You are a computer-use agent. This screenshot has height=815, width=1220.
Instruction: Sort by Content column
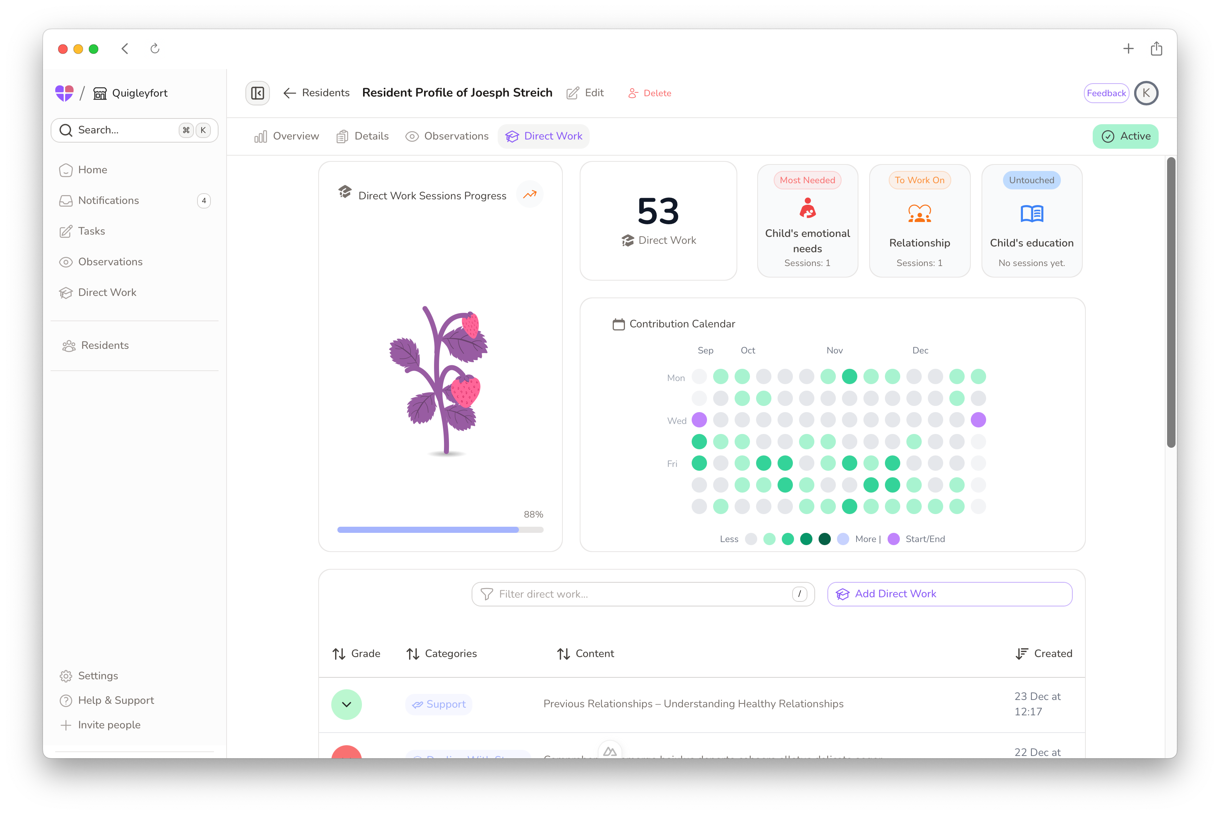pyautogui.click(x=585, y=654)
